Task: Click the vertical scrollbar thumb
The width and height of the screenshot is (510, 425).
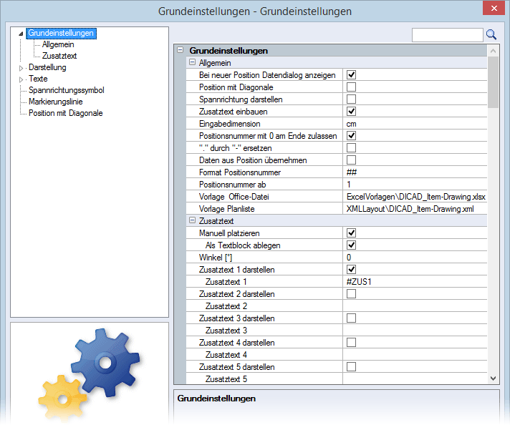Action: click(493, 82)
